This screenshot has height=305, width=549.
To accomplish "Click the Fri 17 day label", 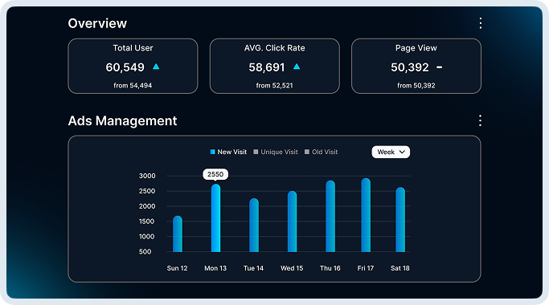I will 366,268.
